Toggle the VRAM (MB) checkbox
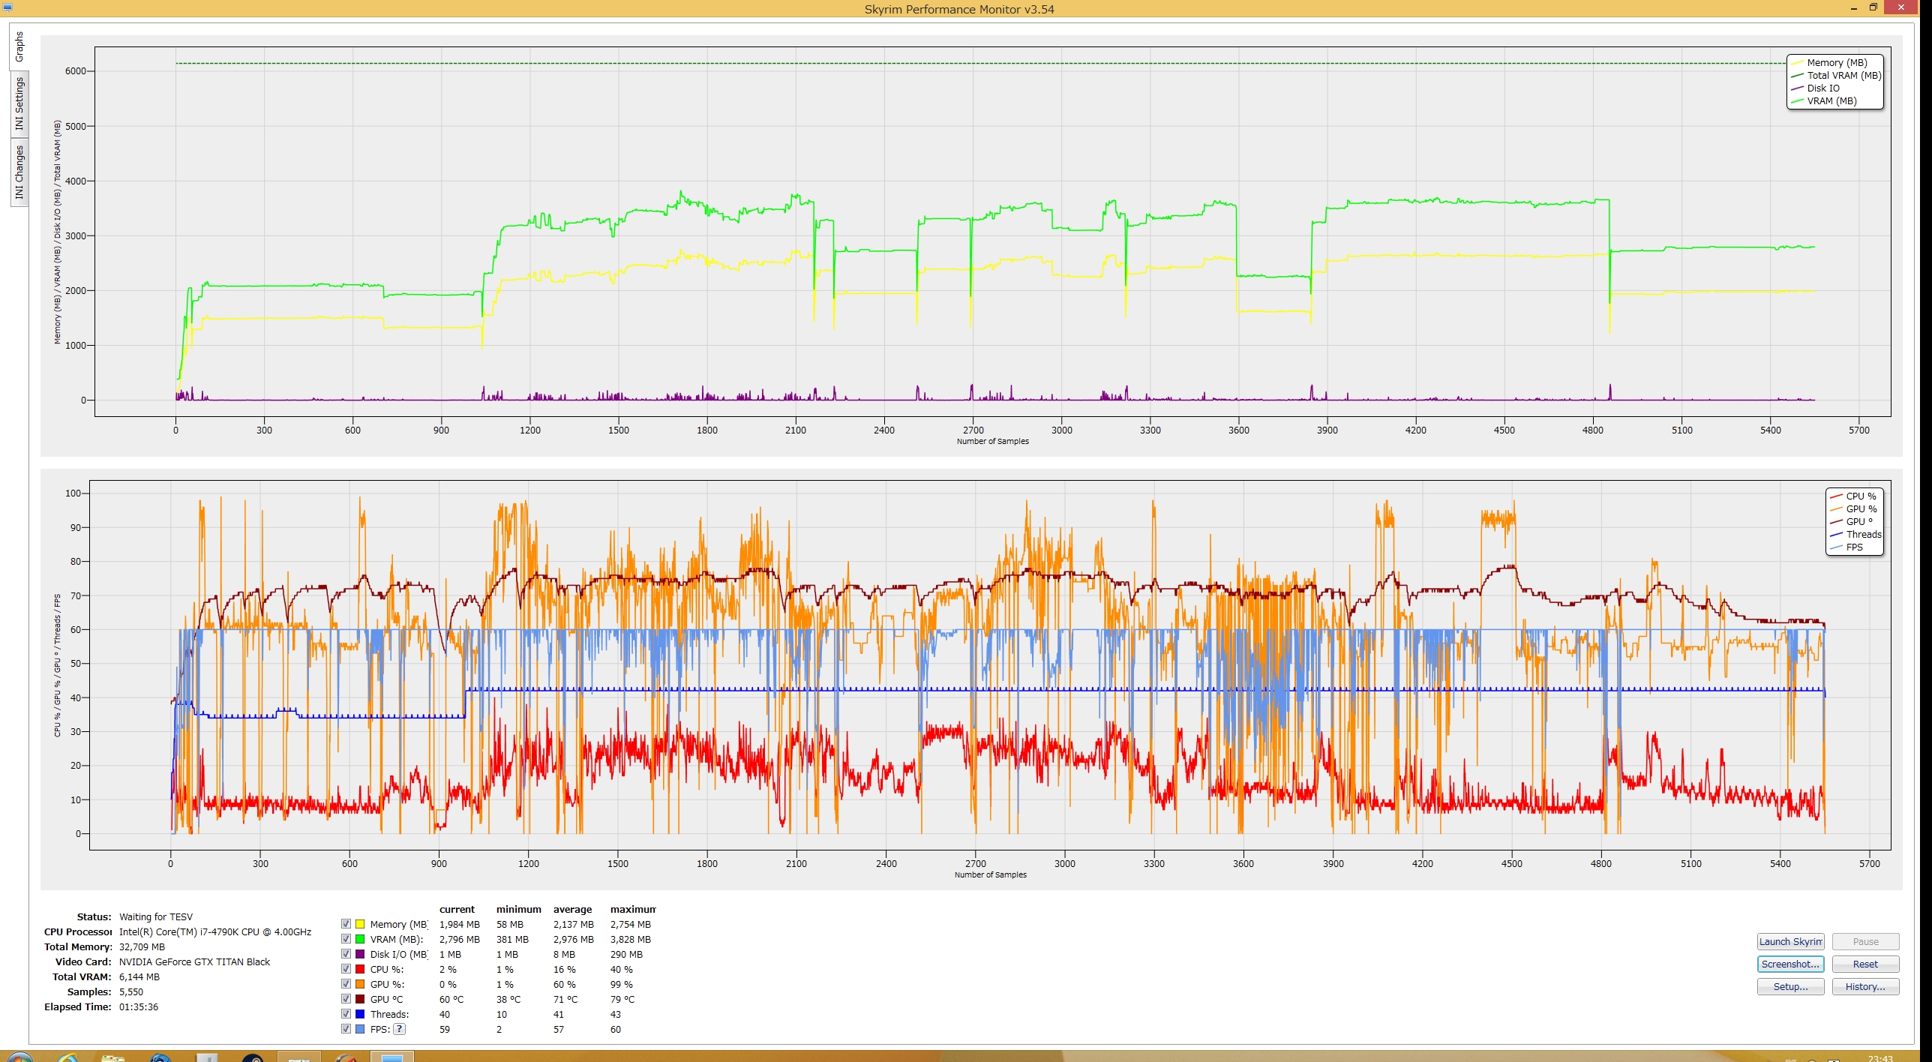 click(x=346, y=939)
